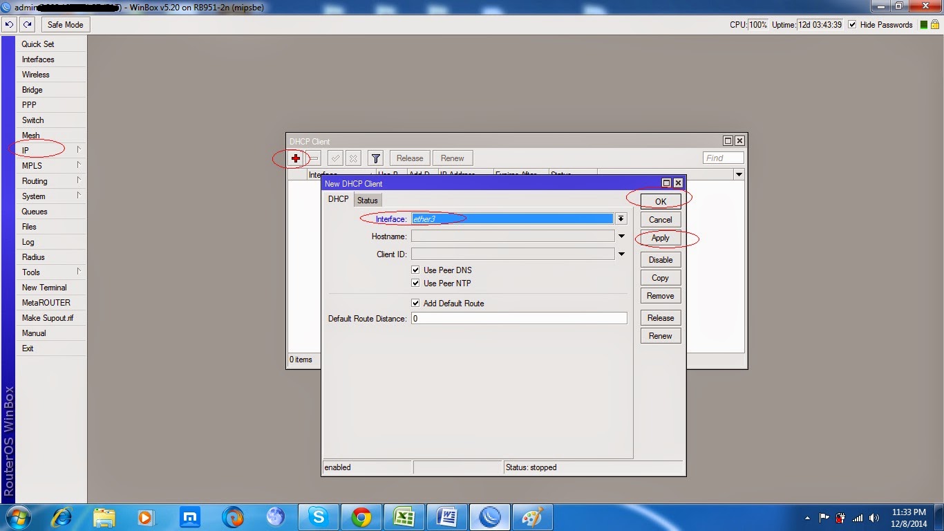The width and height of the screenshot is (944, 531).
Task: Open Skype from the taskbar
Action: pyautogui.click(x=318, y=517)
